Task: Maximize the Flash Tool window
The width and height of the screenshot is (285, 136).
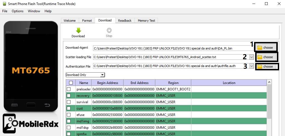Action: tap(266, 4)
